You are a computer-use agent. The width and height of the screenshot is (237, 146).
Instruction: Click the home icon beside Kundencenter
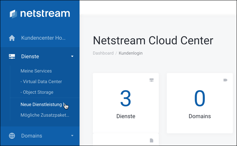(x=12, y=38)
